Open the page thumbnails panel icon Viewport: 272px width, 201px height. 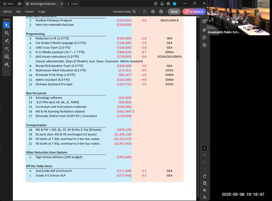click(204, 45)
